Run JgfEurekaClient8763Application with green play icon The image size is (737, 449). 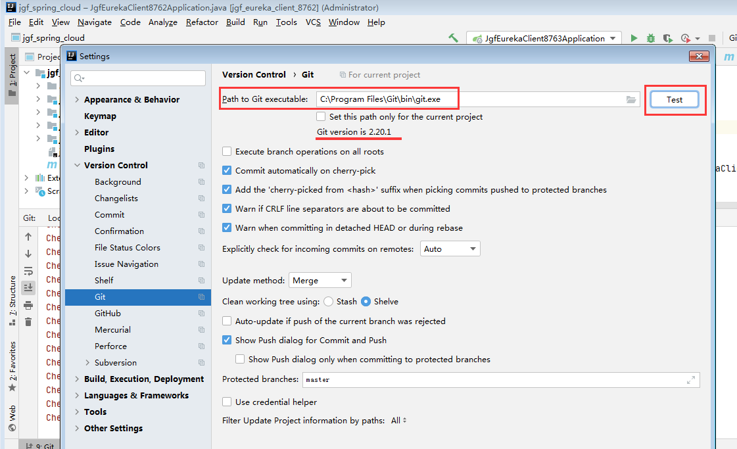[634, 38]
